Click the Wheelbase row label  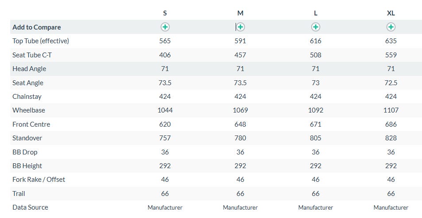tap(29, 110)
